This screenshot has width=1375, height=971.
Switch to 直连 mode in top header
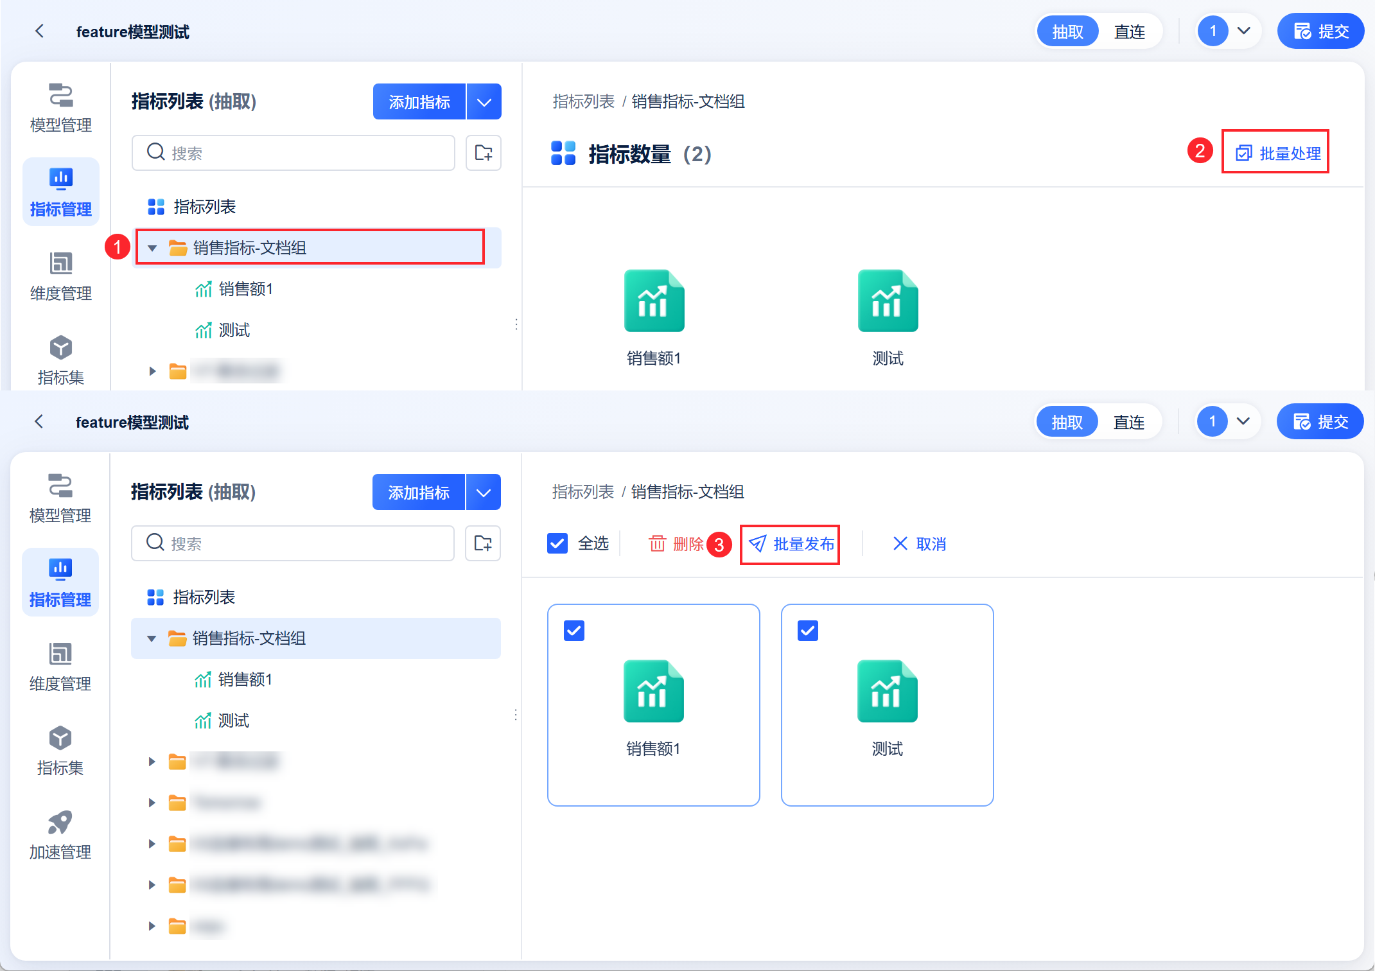click(x=1129, y=32)
